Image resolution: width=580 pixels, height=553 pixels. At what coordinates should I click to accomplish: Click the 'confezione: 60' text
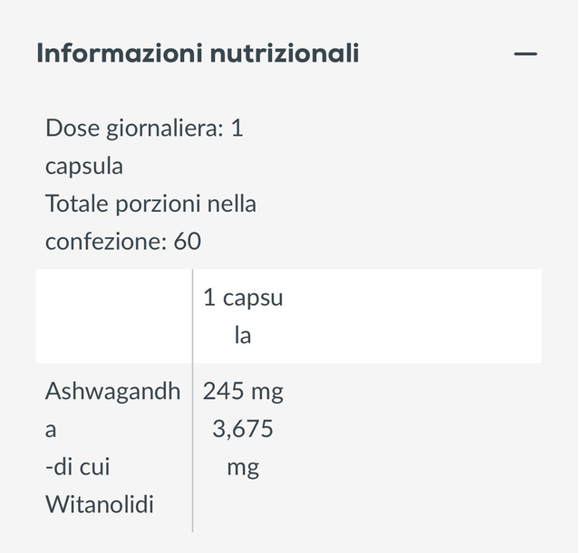[123, 242]
